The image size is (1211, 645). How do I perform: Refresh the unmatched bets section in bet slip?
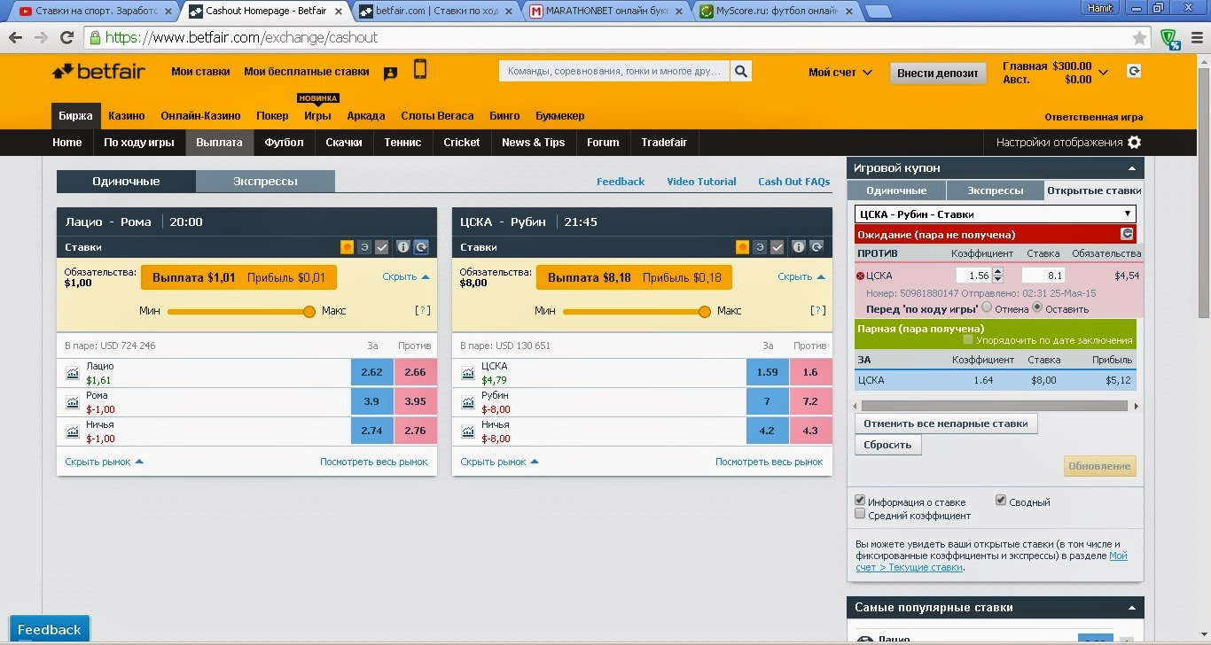point(1128,234)
